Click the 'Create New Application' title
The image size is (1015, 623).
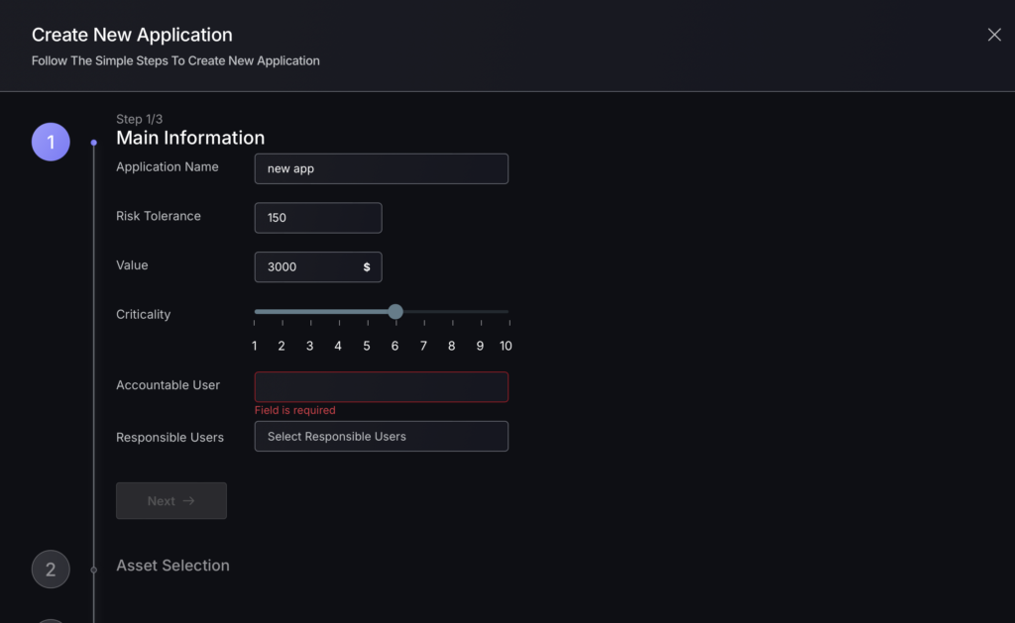point(132,35)
